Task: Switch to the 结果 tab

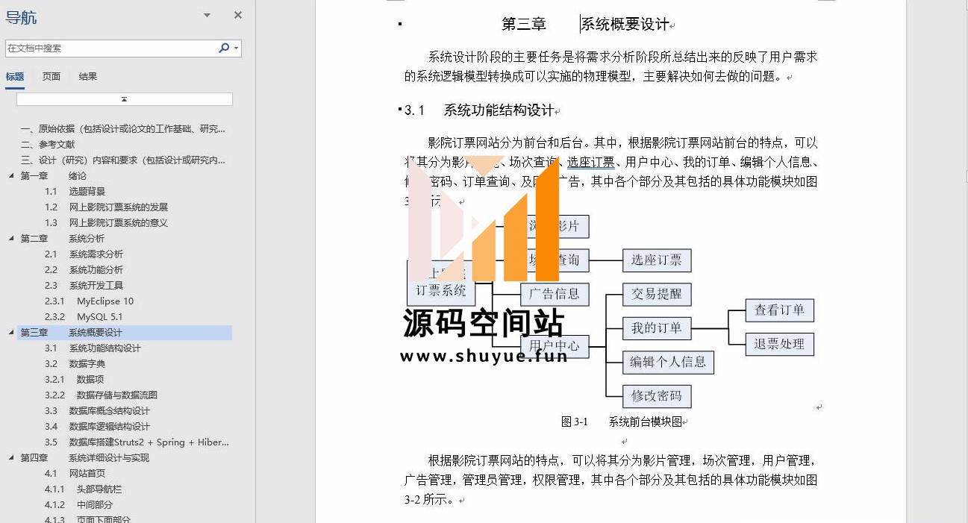Action: [88, 76]
